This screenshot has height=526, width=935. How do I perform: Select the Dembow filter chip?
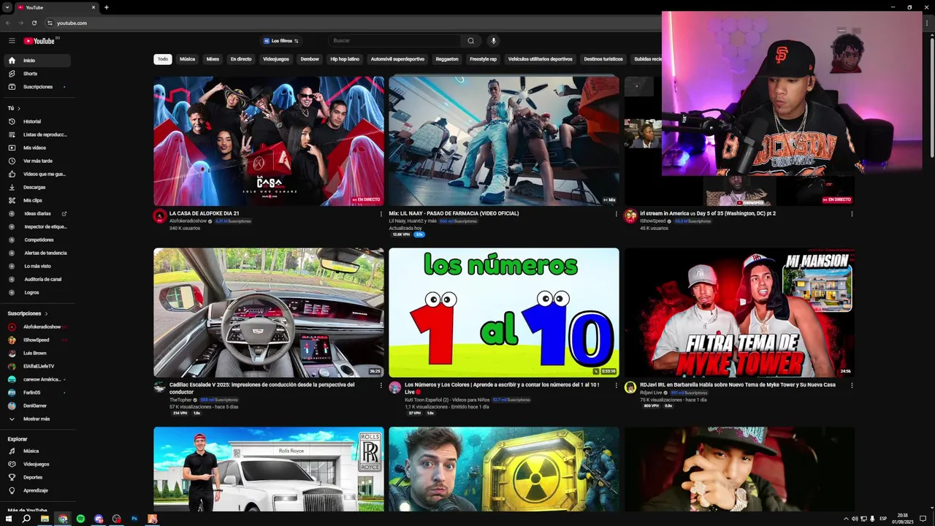tap(310, 59)
